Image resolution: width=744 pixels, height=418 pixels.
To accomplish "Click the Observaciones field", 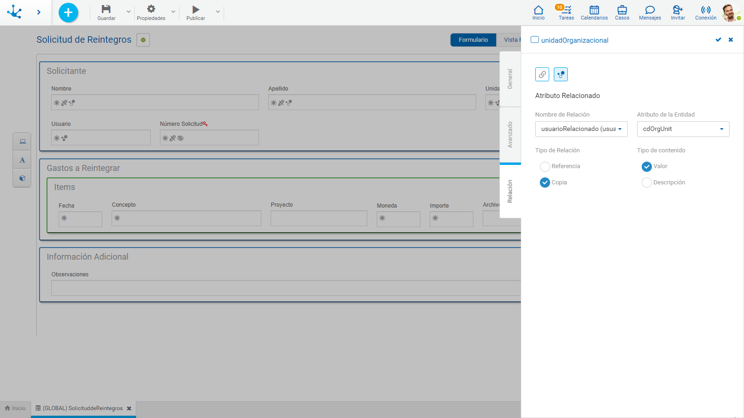I will click(x=286, y=288).
